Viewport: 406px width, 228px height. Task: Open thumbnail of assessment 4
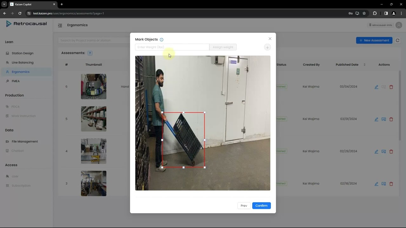(x=94, y=151)
